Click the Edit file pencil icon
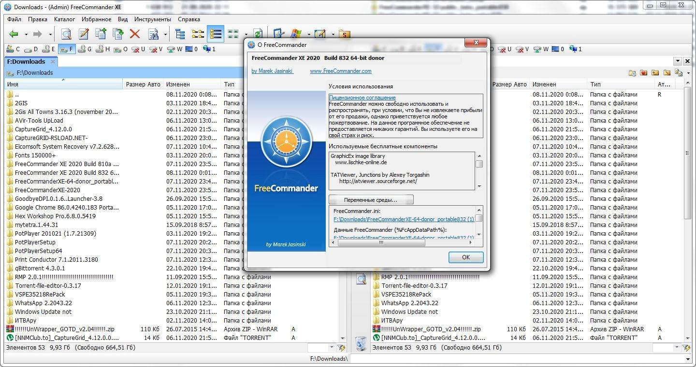Screen dimensions: 696x367 coord(84,34)
